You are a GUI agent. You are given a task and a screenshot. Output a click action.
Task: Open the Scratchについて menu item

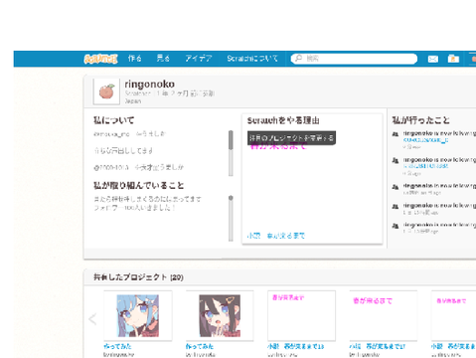252,59
